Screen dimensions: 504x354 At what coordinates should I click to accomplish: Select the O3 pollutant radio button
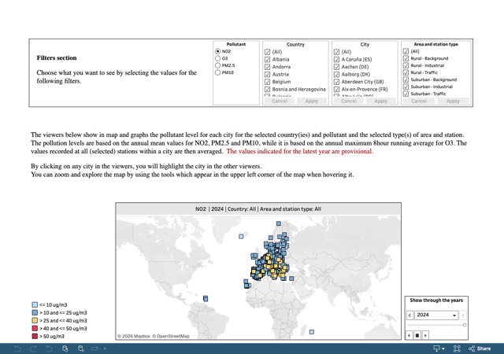pos(217,58)
